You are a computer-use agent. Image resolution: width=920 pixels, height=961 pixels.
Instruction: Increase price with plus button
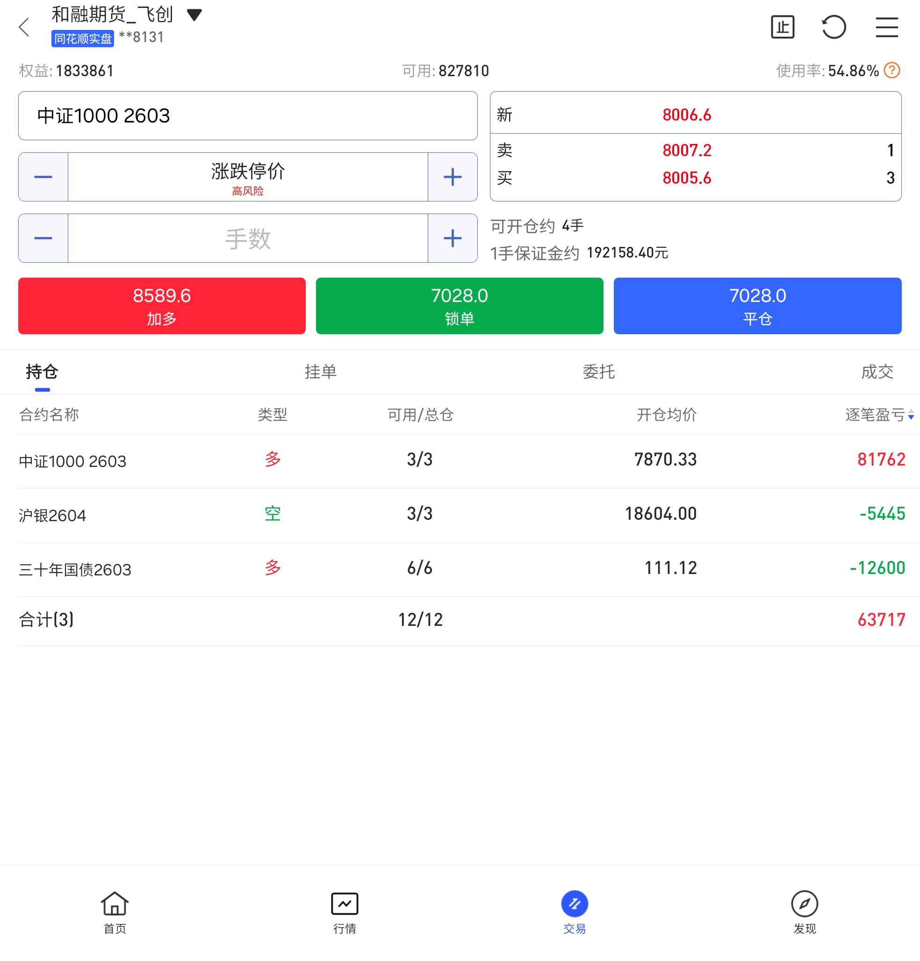coord(452,177)
